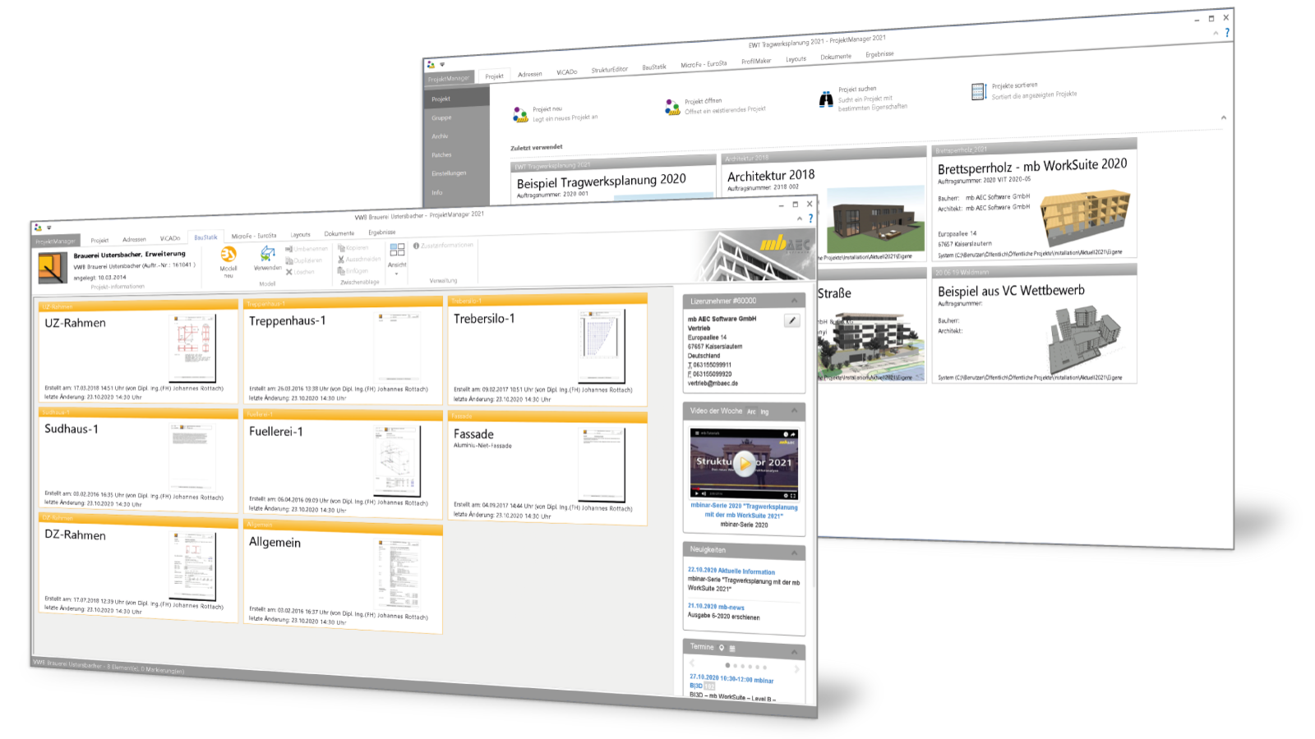Switch to the Ing video filter

click(x=764, y=411)
